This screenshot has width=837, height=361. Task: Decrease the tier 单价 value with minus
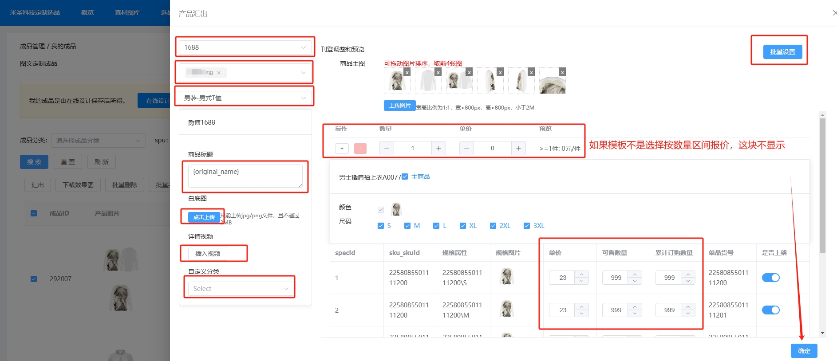[466, 149]
